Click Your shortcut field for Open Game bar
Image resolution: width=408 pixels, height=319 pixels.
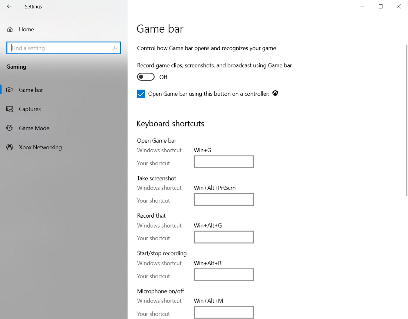pos(224,162)
